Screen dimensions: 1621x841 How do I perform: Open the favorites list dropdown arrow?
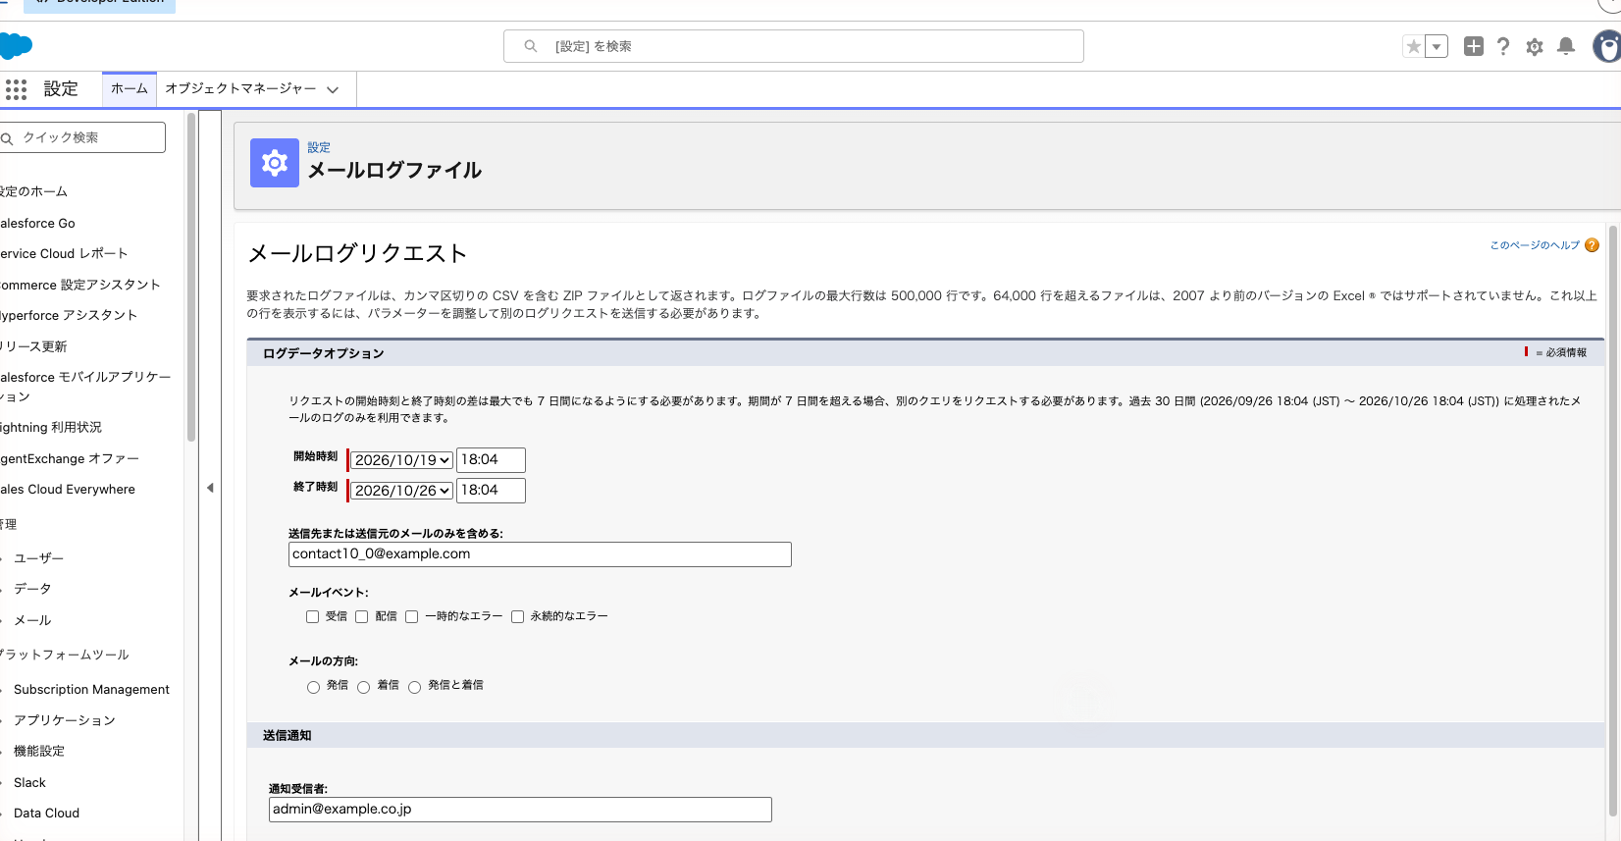1437,46
